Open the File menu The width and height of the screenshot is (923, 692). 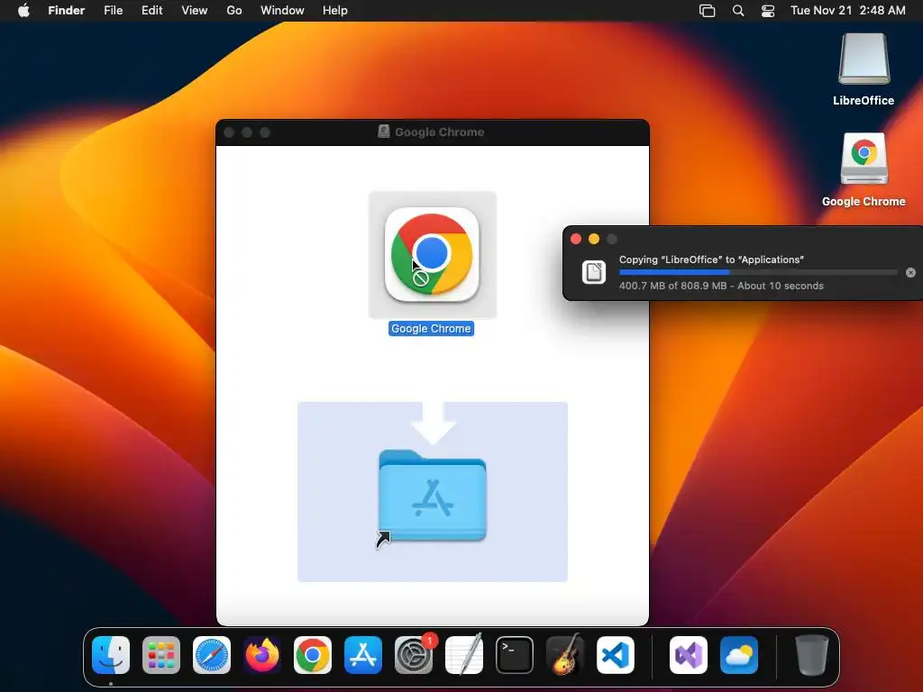tap(113, 11)
